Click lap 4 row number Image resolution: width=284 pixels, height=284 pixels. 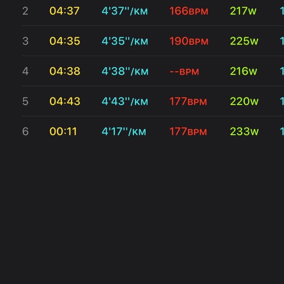pyautogui.click(x=25, y=71)
